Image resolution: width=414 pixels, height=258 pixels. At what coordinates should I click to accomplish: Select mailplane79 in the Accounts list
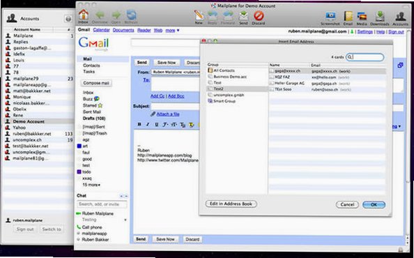click(x=39, y=79)
